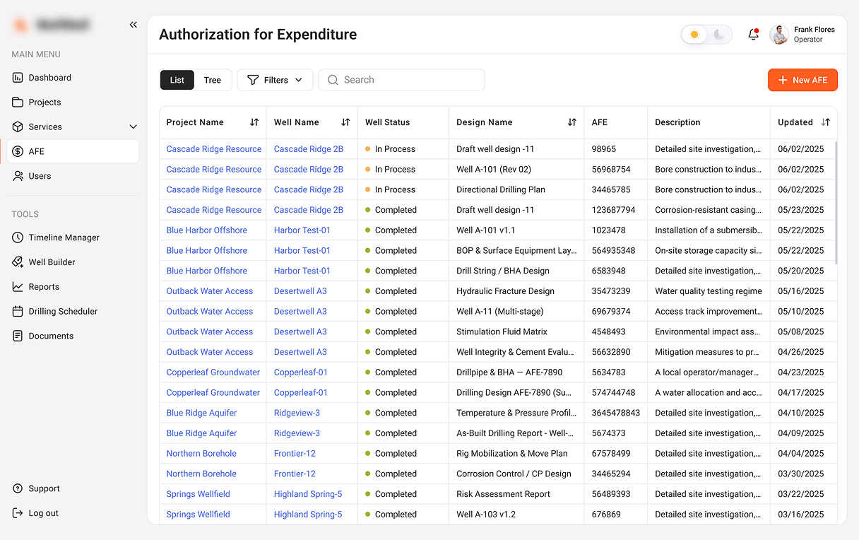Go to Users menu item
Viewport: 859px width, 540px height.
click(x=40, y=176)
